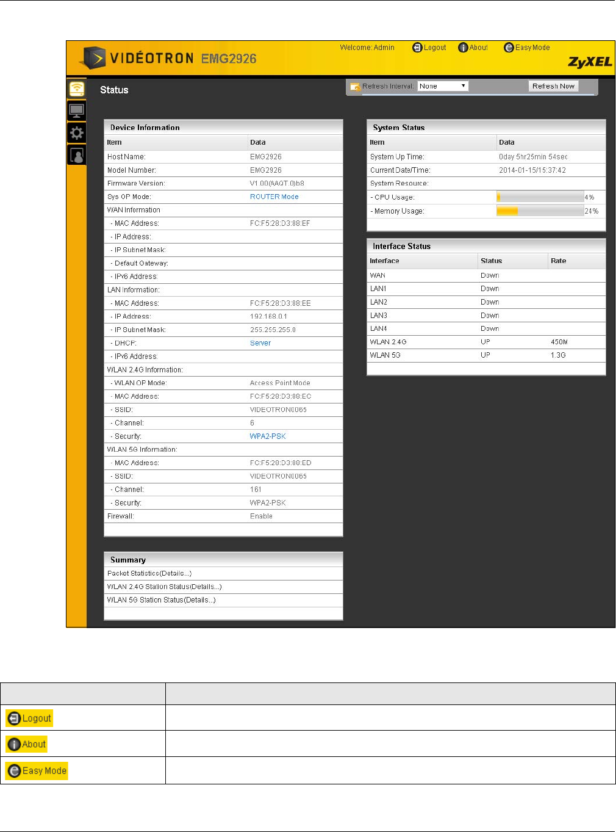This screenshot has width=616, height=832.
Task: Open the DHCP Server link
Action: 260,343
